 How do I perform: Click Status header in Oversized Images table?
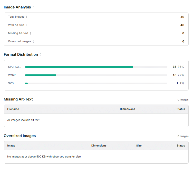click(181, 145)
